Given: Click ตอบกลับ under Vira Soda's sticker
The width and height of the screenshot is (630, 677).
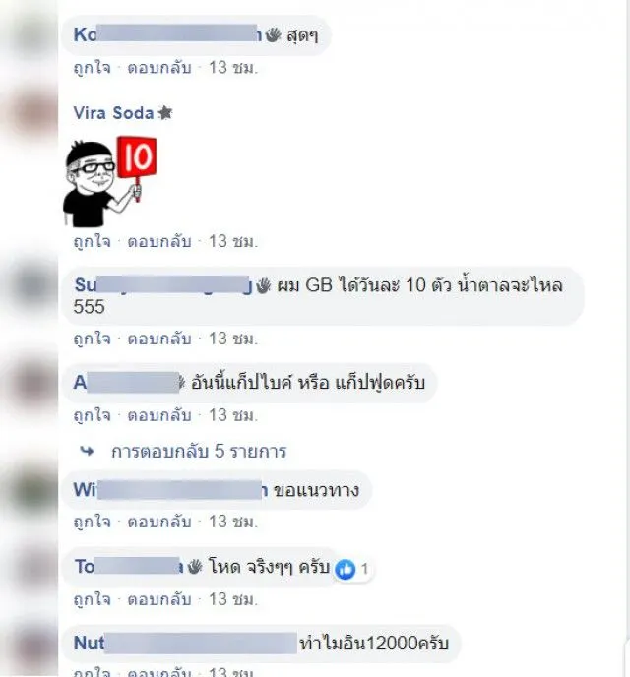Looking at the screenshot, I should click(x=159, y=242).
